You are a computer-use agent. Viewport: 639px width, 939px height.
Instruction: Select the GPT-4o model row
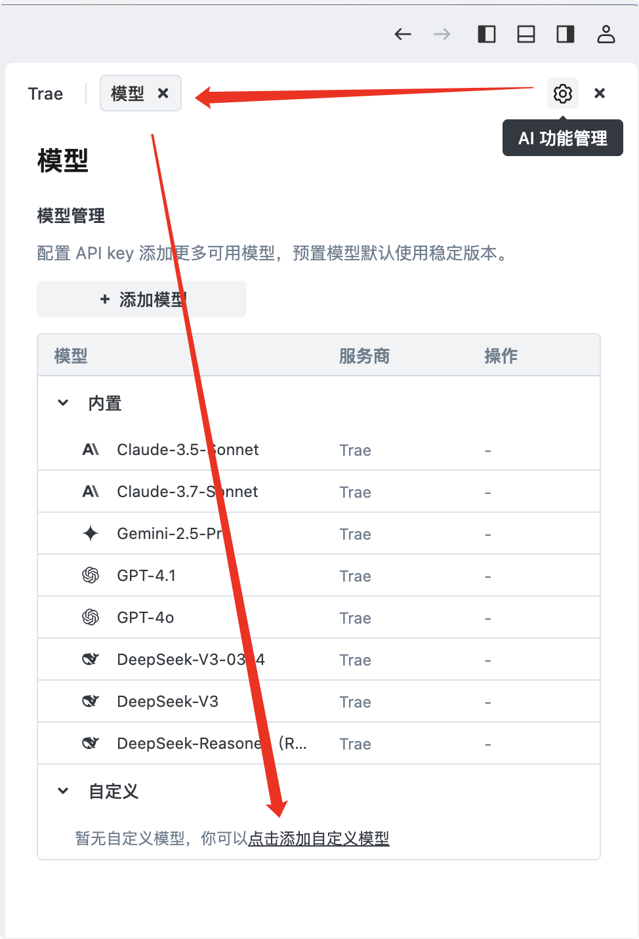[x=319, y=617]
